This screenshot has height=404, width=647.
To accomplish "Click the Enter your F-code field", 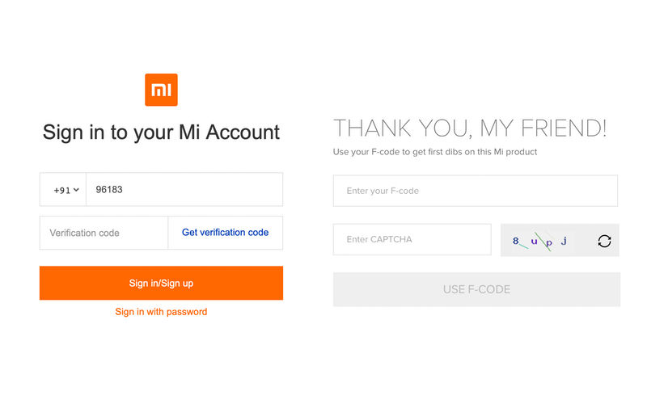I will coord(476,191).
